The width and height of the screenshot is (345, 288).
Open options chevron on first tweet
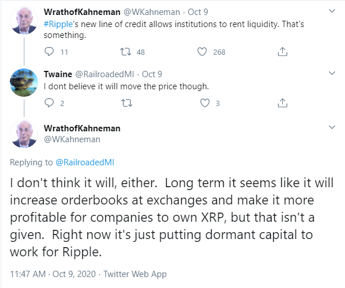tap(332, 11)
